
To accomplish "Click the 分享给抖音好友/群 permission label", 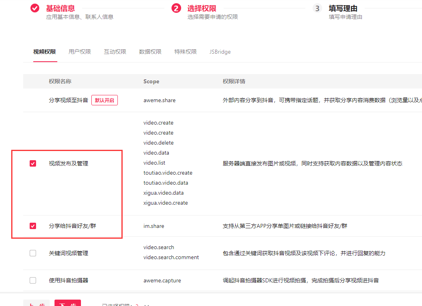I will (x=73, y=226).
